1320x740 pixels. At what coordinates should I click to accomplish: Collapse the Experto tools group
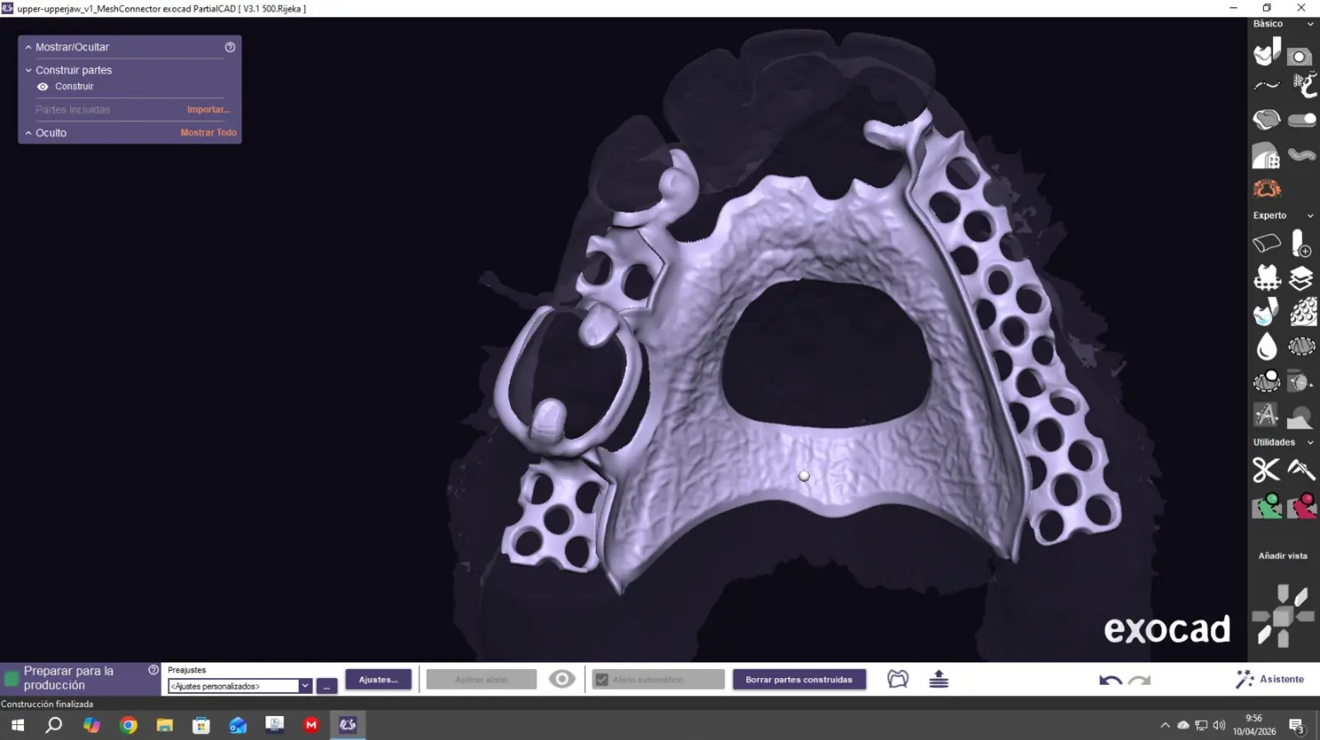pos(1310,216)
